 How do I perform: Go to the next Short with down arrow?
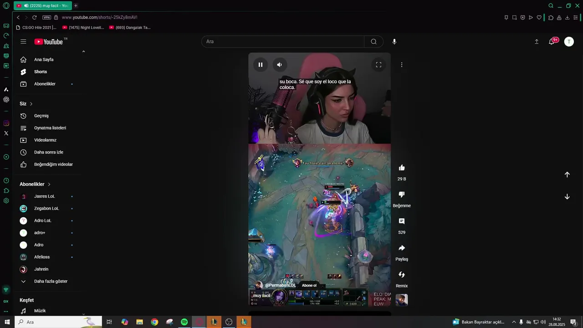click(x=567, y=197)
